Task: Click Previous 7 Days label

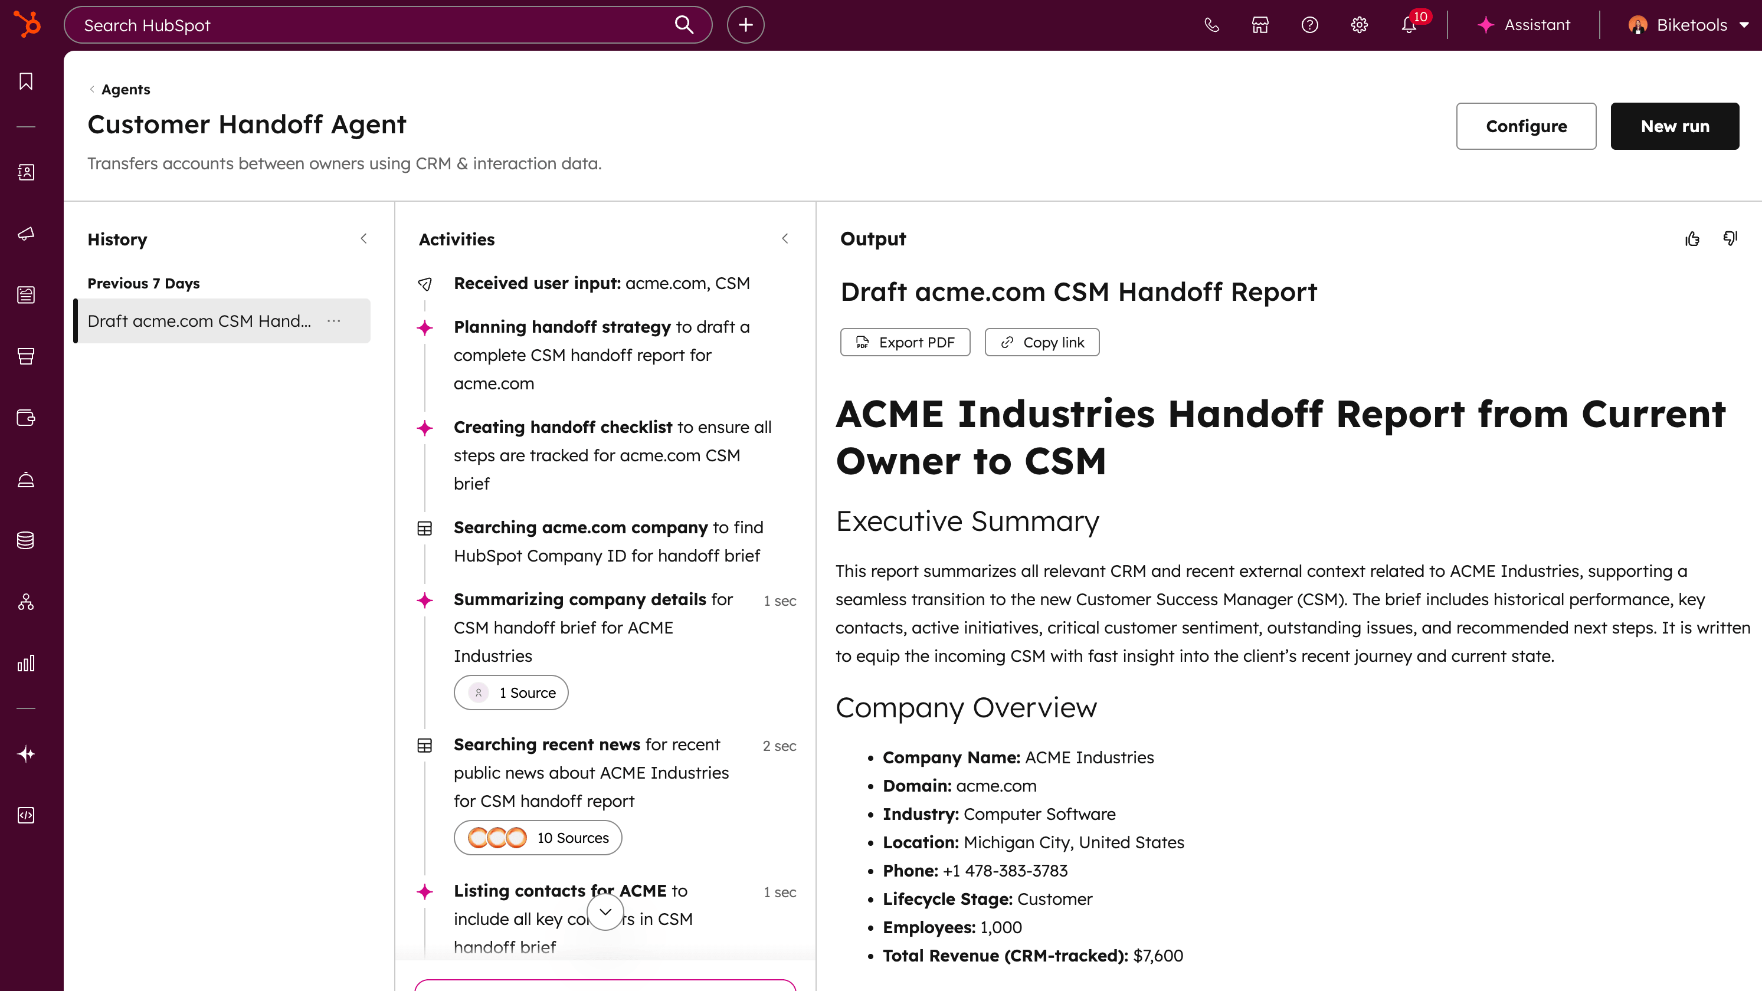Action: click(x=143, y=283)
